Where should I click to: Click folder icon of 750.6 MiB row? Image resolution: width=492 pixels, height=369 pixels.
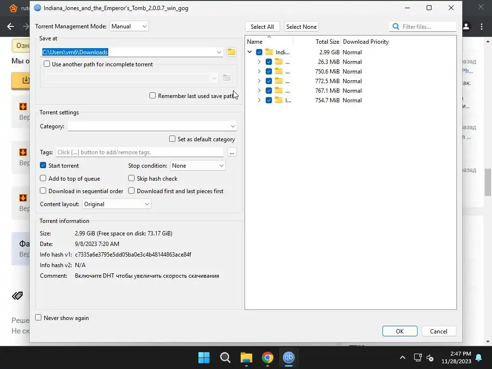(279, 72)
